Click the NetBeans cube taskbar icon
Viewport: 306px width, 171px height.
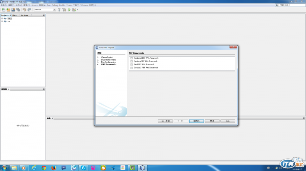point(142,168)
